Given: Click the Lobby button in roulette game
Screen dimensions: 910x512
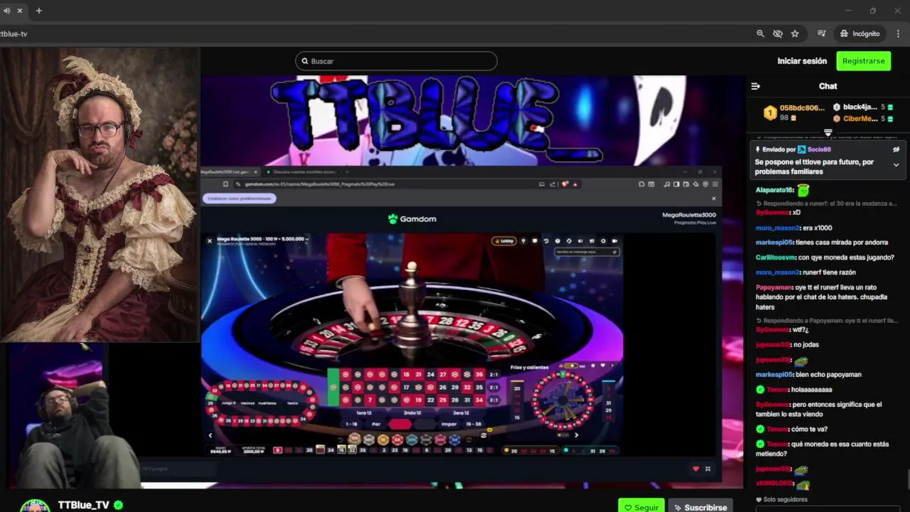Looking at the screenshot, I should click(x=504, y=241).
